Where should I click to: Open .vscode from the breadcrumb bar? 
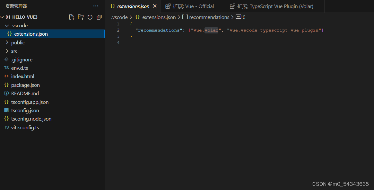click(x=119, y=17)
